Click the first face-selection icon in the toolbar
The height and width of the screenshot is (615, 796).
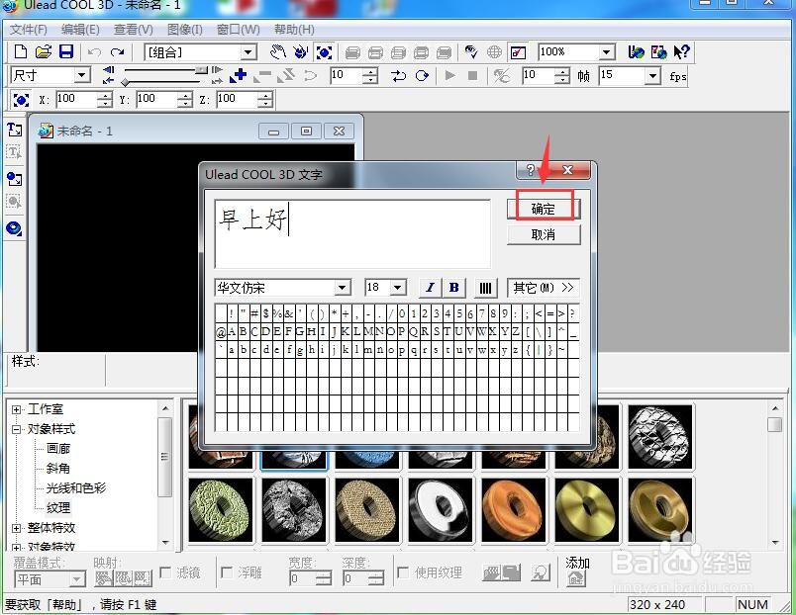(x=352, y=52)
